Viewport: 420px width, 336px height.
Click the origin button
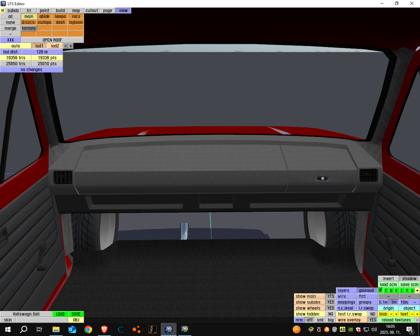tap(388, 308)
